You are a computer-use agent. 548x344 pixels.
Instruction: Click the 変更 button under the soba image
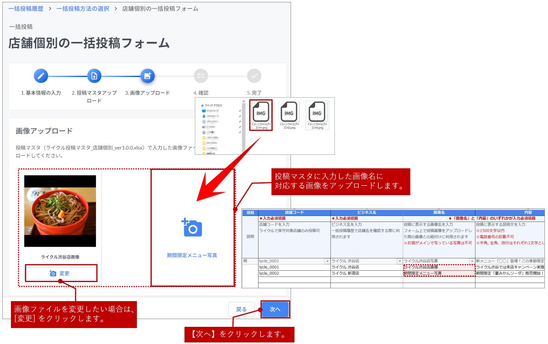(x=60, y=273)
